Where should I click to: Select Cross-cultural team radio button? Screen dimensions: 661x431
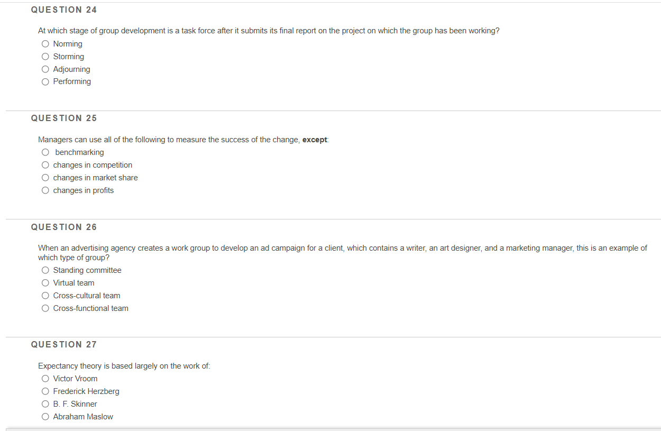click(45, 295)
